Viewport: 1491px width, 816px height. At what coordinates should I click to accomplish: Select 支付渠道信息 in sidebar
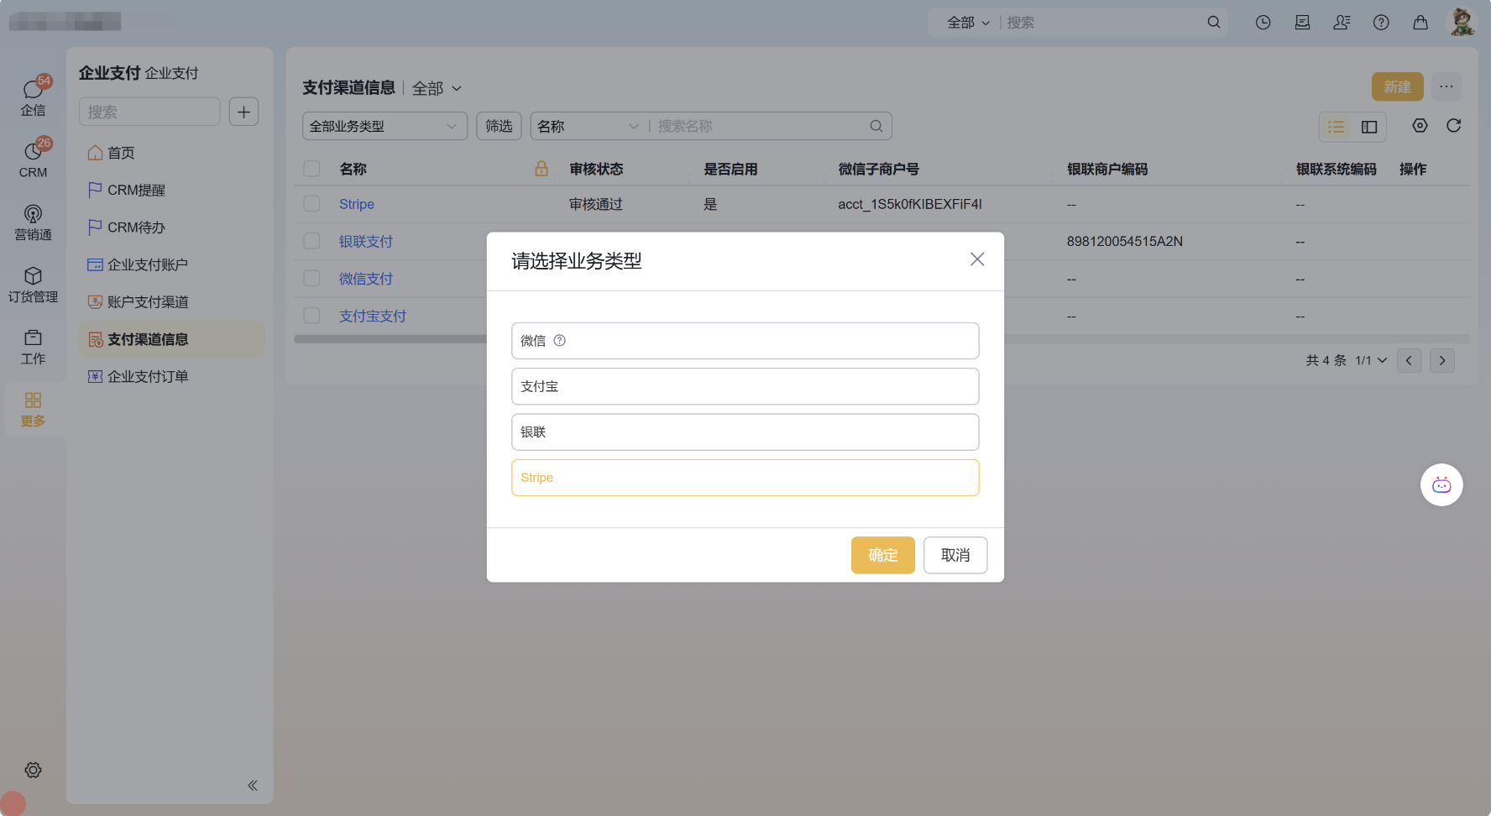click(x=171, y=339)
